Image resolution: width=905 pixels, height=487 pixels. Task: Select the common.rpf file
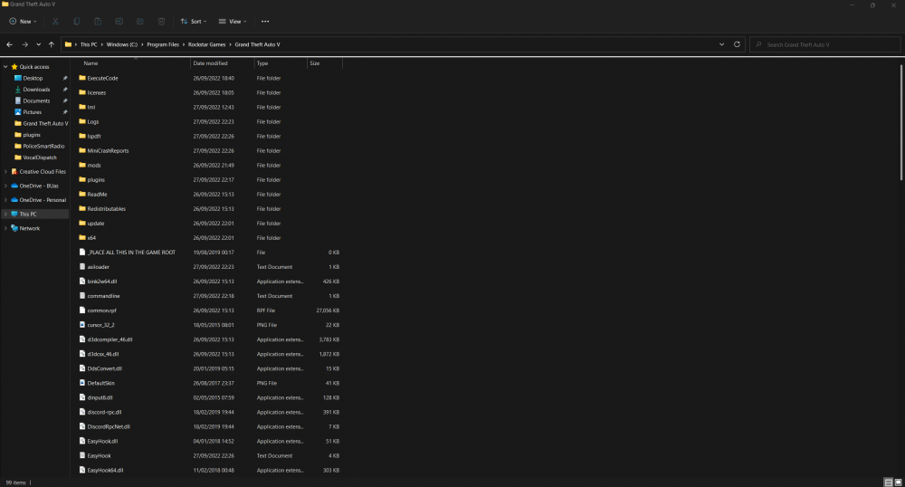(101, 310)
